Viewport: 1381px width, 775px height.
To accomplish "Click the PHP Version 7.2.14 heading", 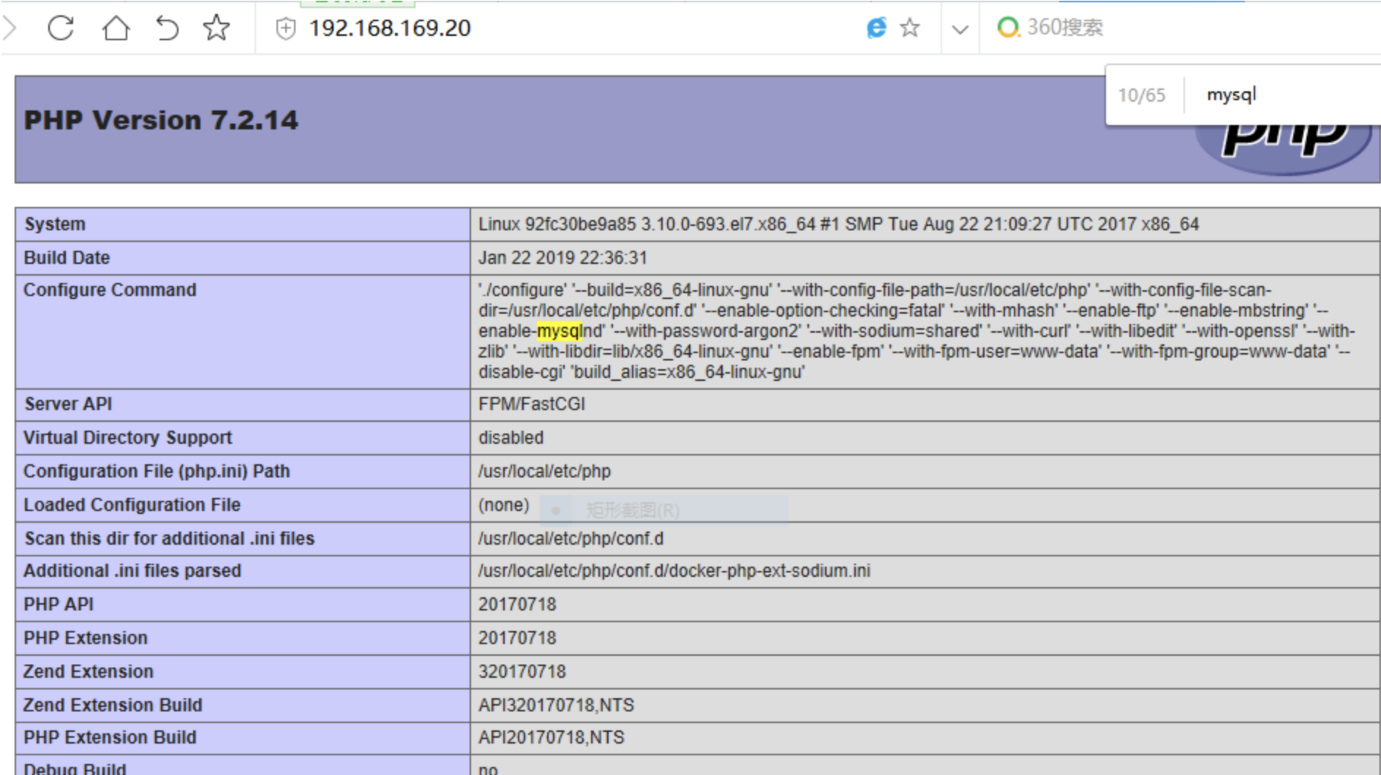I will pyautogui.click(x=161, y=120).
